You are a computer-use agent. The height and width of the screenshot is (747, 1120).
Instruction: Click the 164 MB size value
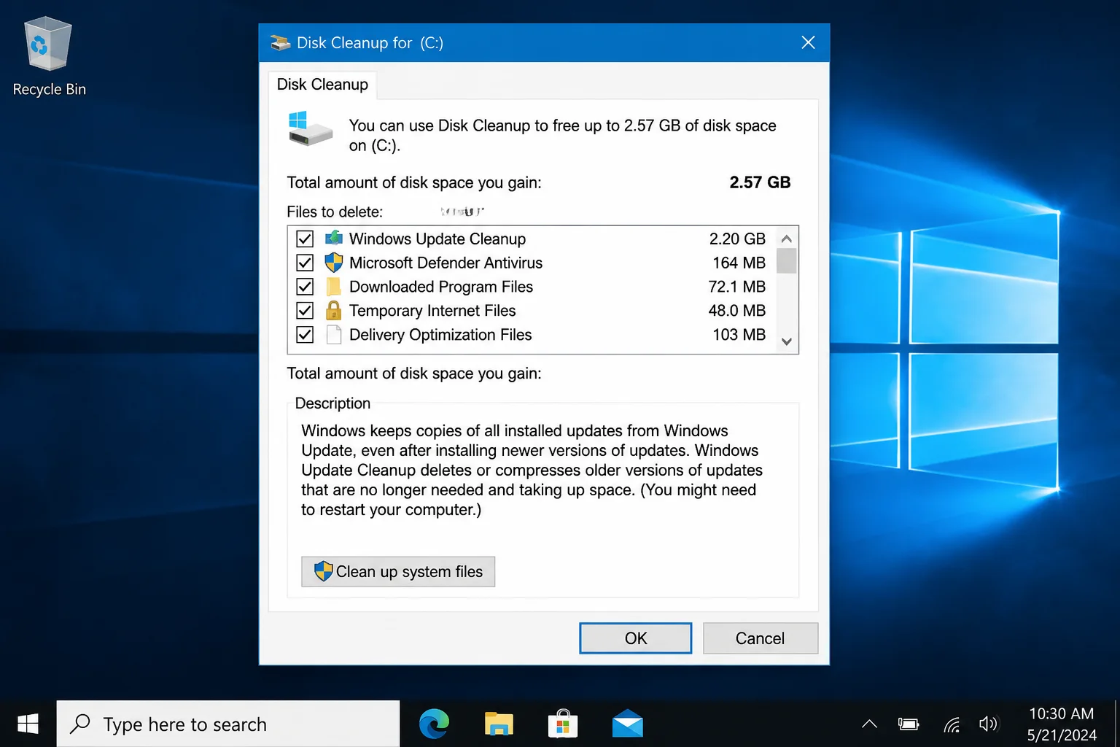point(739,263)
